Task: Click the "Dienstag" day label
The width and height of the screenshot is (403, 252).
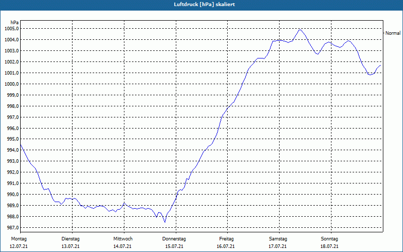Action: pos(71,239)
